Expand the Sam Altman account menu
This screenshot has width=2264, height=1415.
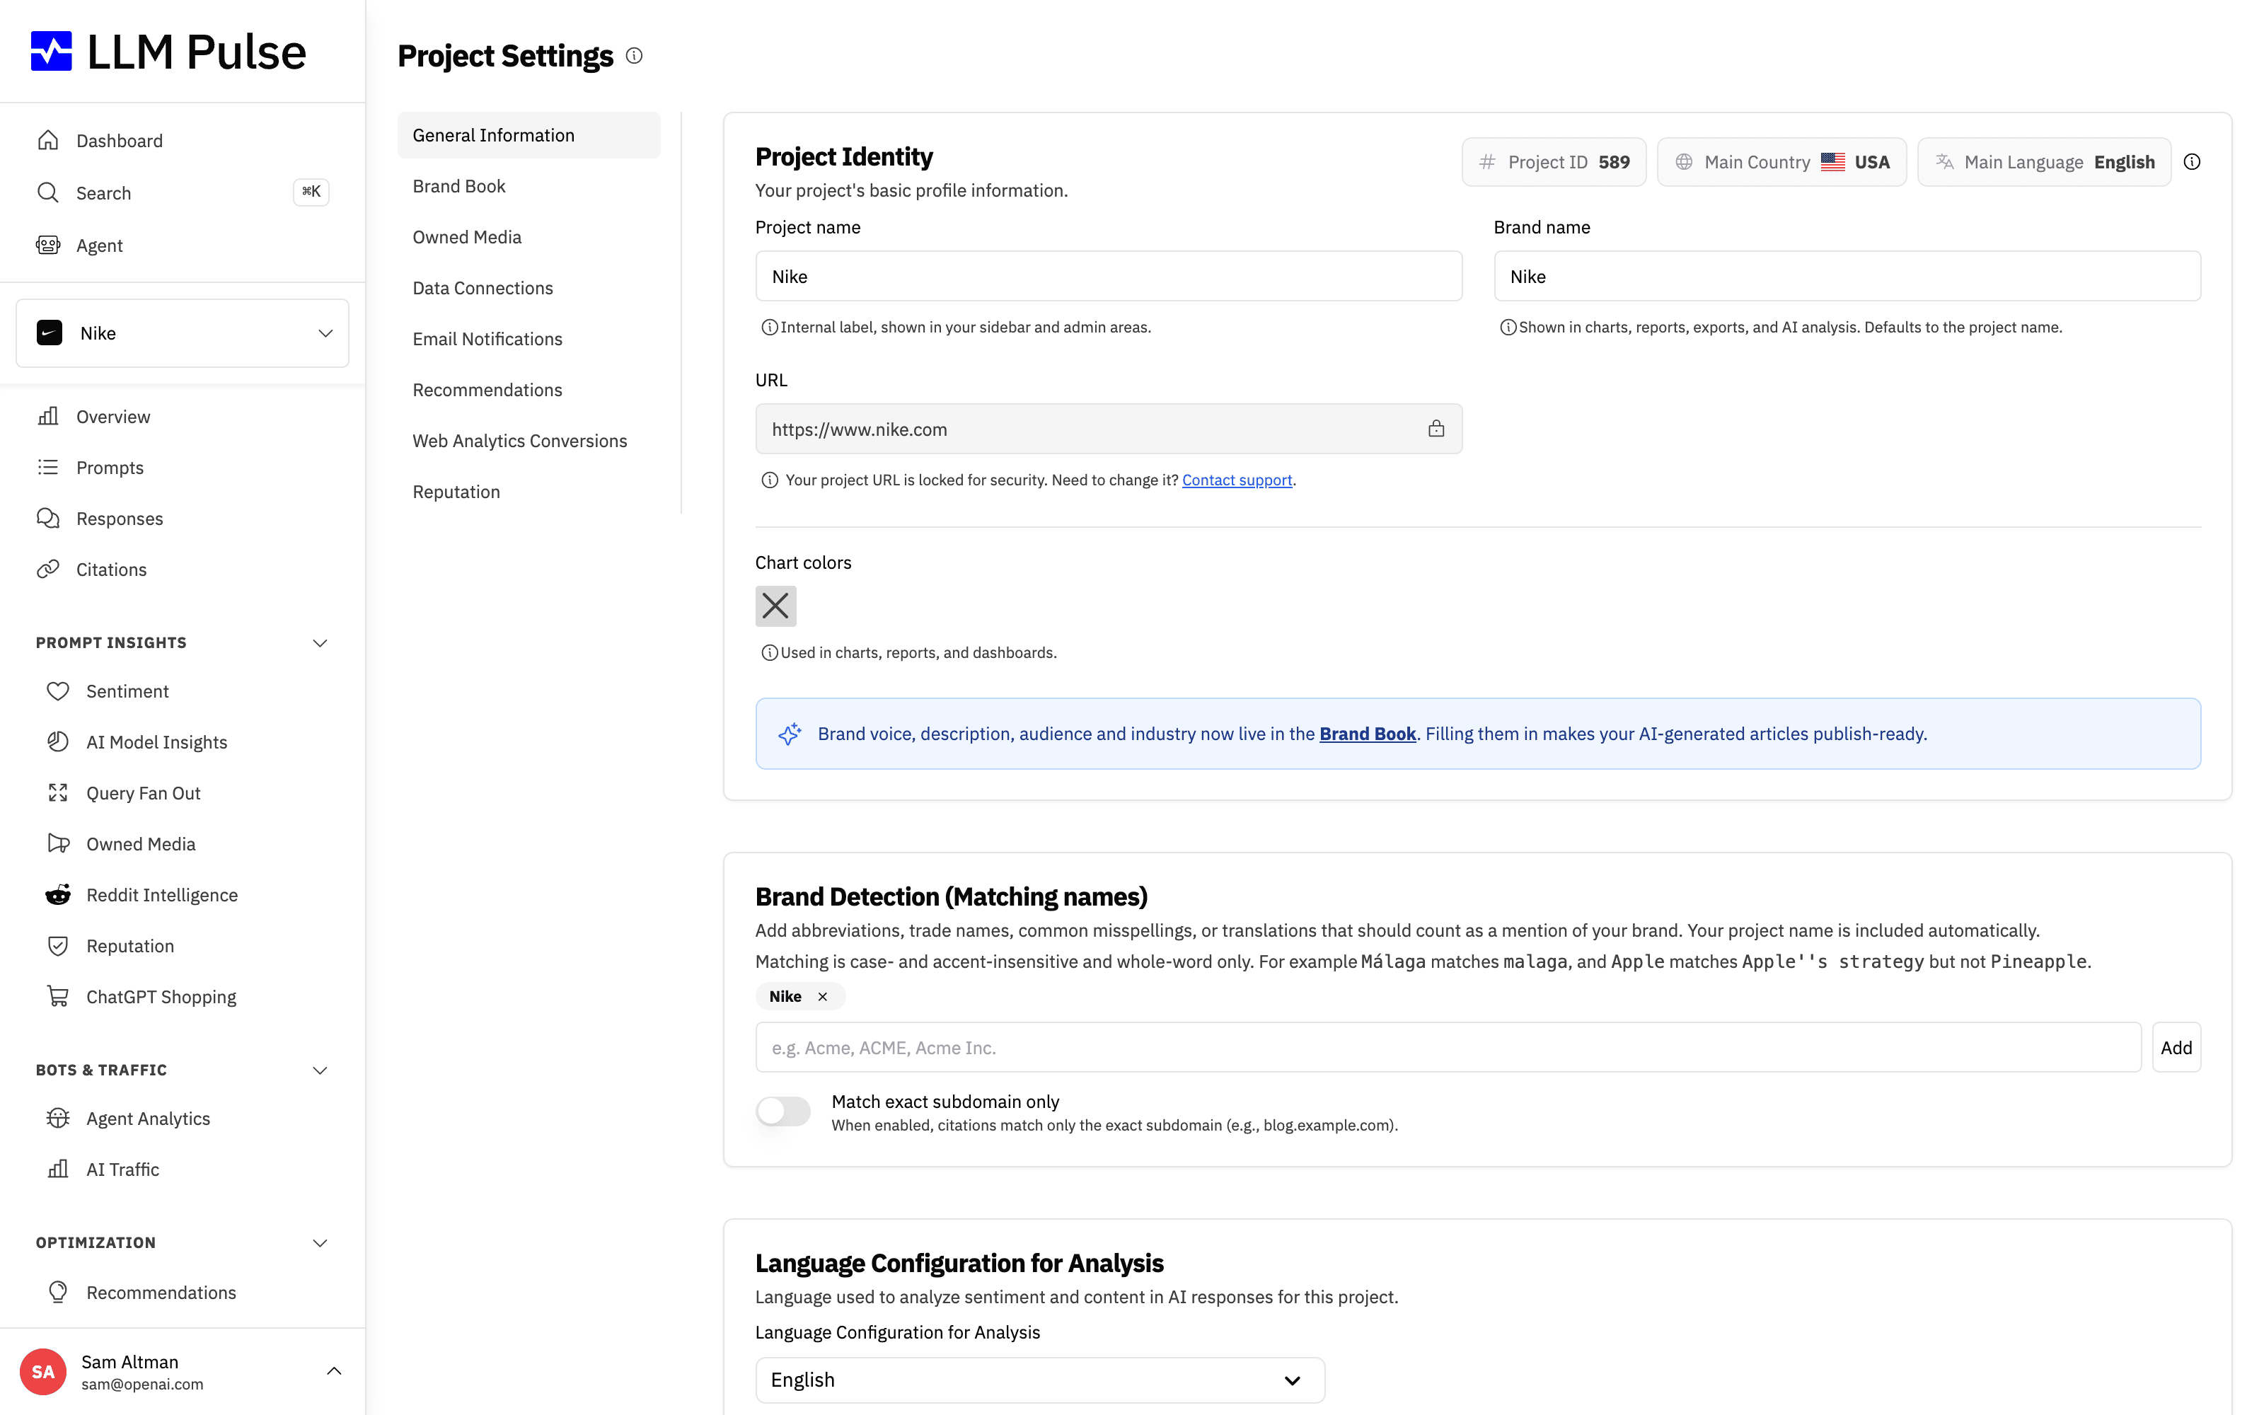[334, 1371]
